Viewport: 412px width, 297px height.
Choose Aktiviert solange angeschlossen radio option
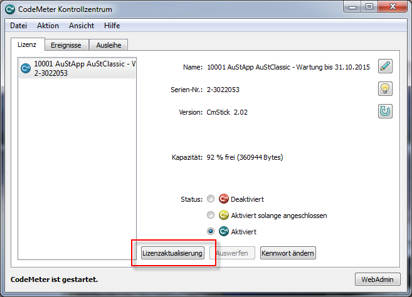point(211,216)
